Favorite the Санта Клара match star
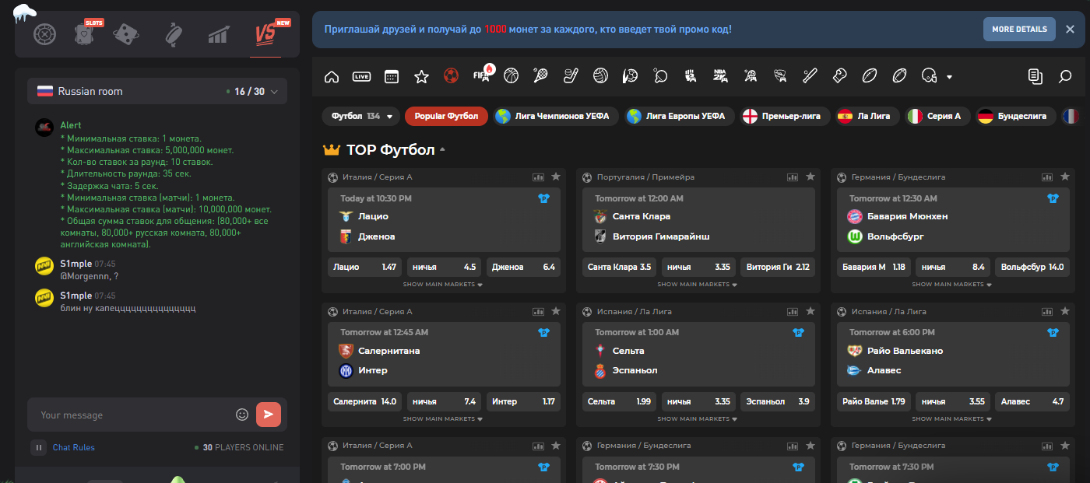 810,177
